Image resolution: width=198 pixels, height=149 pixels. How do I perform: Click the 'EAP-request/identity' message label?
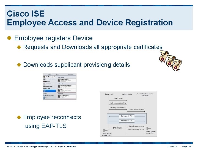(118, 103)
